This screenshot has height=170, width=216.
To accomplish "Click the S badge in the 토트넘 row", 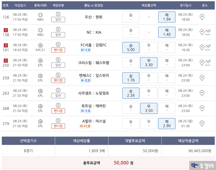I will pos(58,105).
